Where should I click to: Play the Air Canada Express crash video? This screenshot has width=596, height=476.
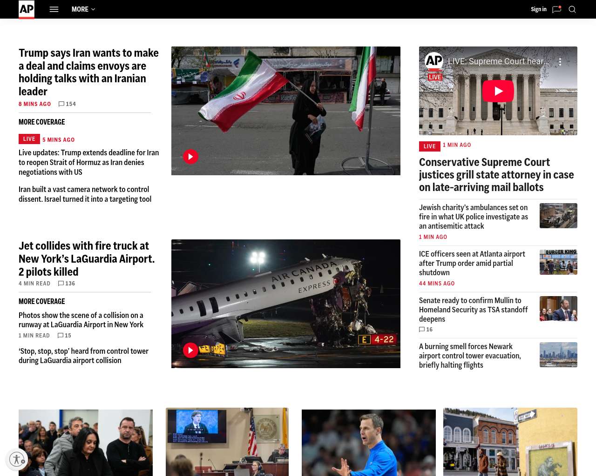point(190,350)
